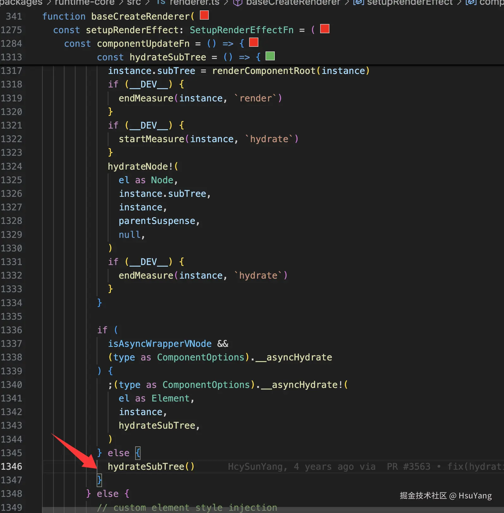Click line number 1346 in the gutter
This screenshot has height=513, width=504.
(x=11, y=467)
